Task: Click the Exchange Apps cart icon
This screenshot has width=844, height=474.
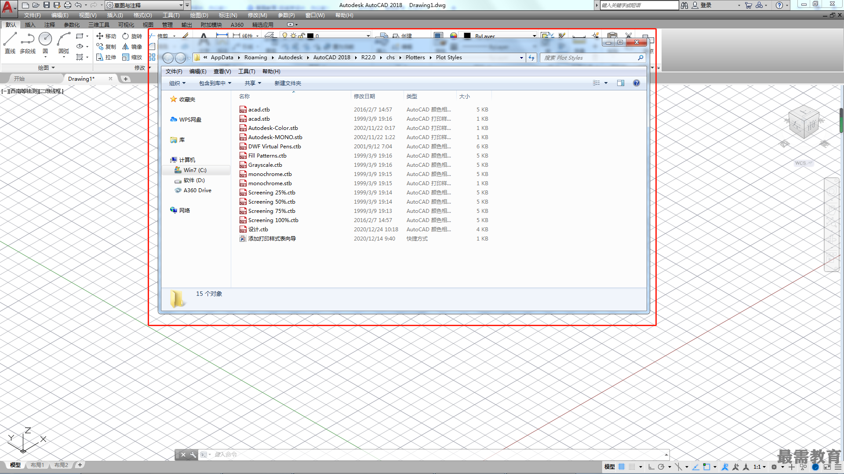Action: pos(749,5)
